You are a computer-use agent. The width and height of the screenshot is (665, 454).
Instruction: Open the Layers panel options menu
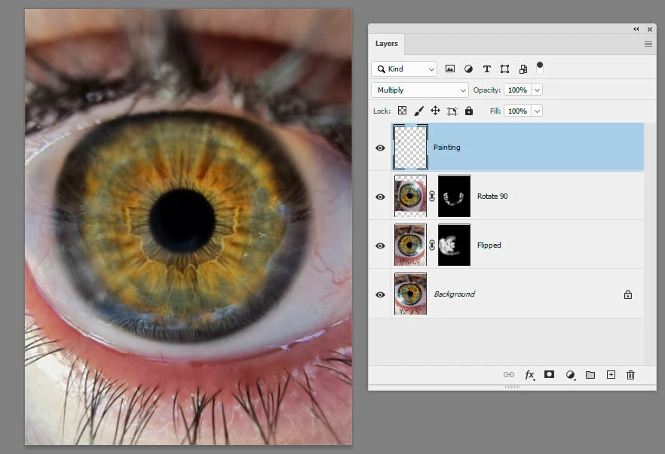coord(648,44)
